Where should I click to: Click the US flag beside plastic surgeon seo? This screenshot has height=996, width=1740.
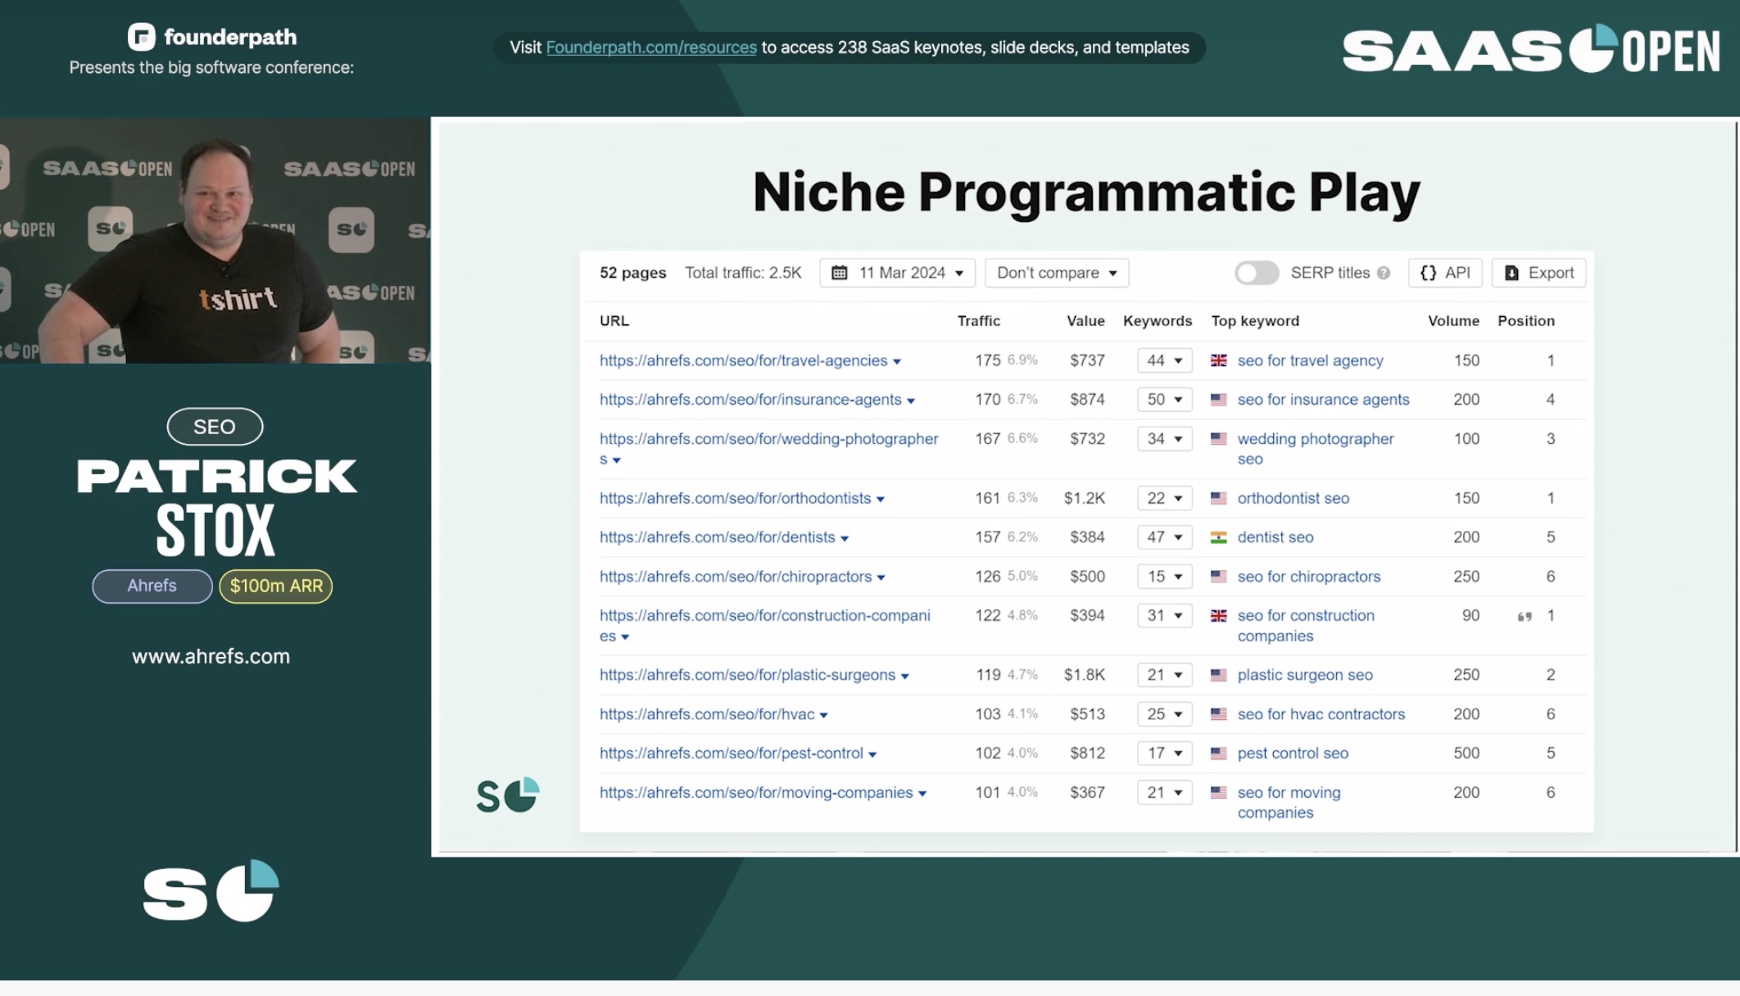coord(1219,675)
